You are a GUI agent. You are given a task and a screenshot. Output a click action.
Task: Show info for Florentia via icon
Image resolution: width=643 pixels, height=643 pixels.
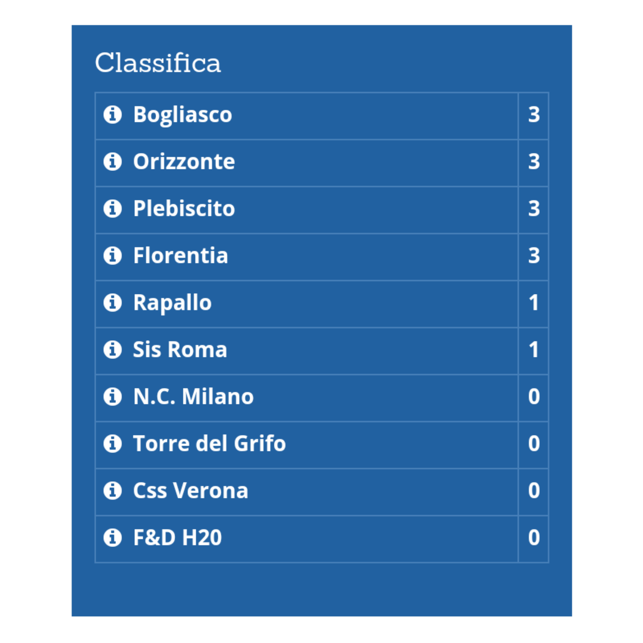coord(112,256)
